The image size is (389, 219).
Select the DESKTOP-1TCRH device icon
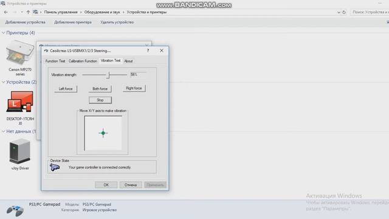click(20, 102)
